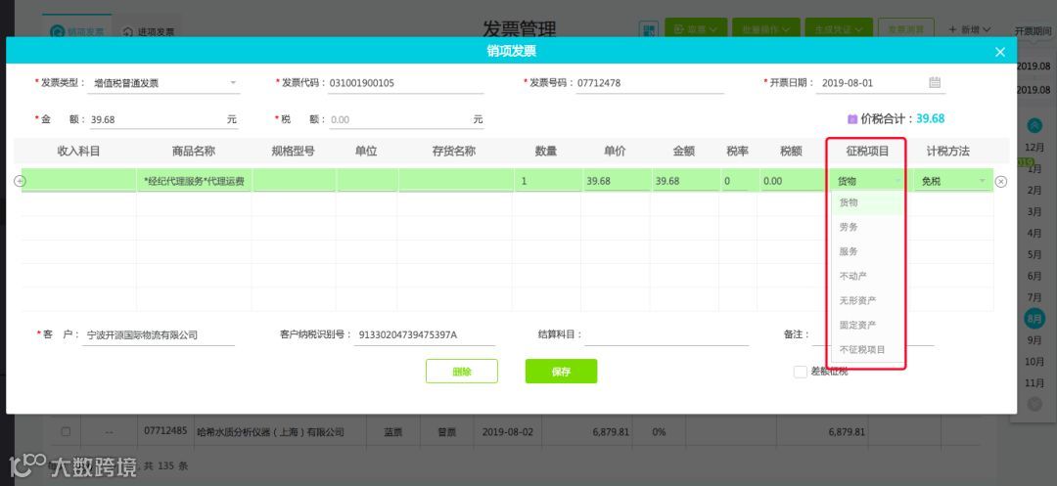The width and height of the screenshot is (1057, 486).
Task: Choose 不动产 in the dropdown list
Action: pos(867,276)
